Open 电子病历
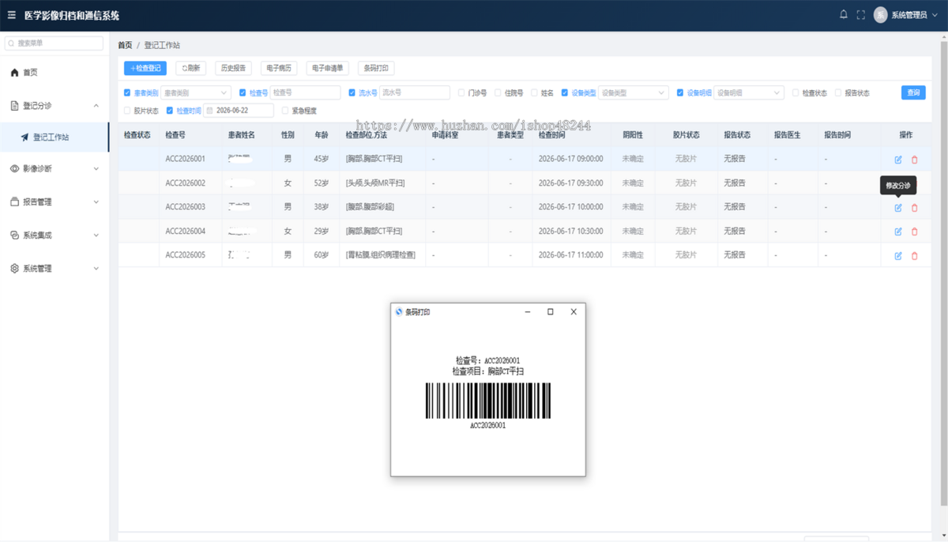Image resolution: width=948 pixels, height=542 pixels. pos(279,69)
